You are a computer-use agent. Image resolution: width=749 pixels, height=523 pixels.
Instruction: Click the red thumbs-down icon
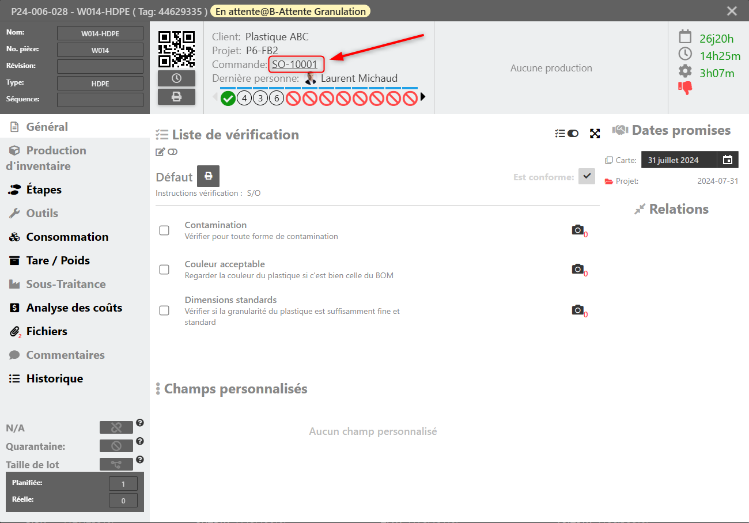(x=685, y=88)
